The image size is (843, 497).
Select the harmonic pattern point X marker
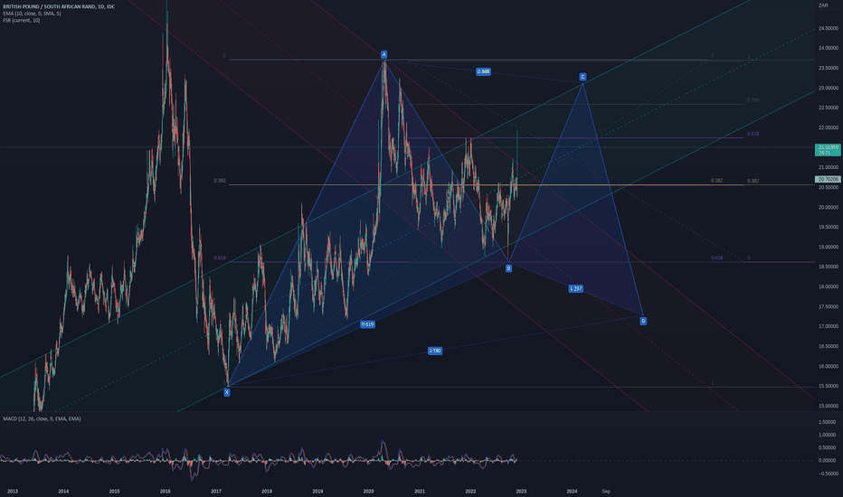point(227,392)
